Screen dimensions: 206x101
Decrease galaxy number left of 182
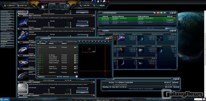(x=38, y=41)
